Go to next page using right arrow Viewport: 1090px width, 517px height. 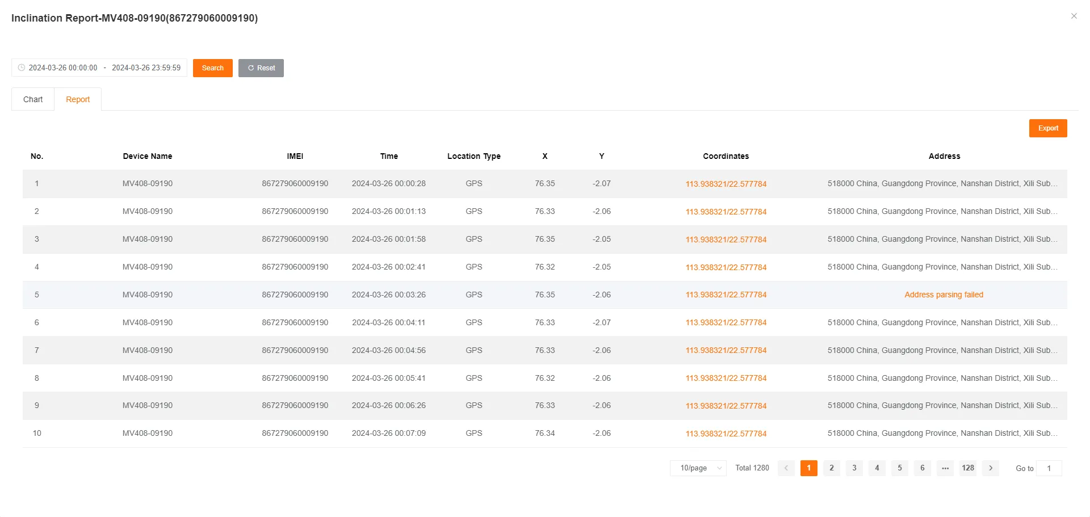tap(990, 468)
